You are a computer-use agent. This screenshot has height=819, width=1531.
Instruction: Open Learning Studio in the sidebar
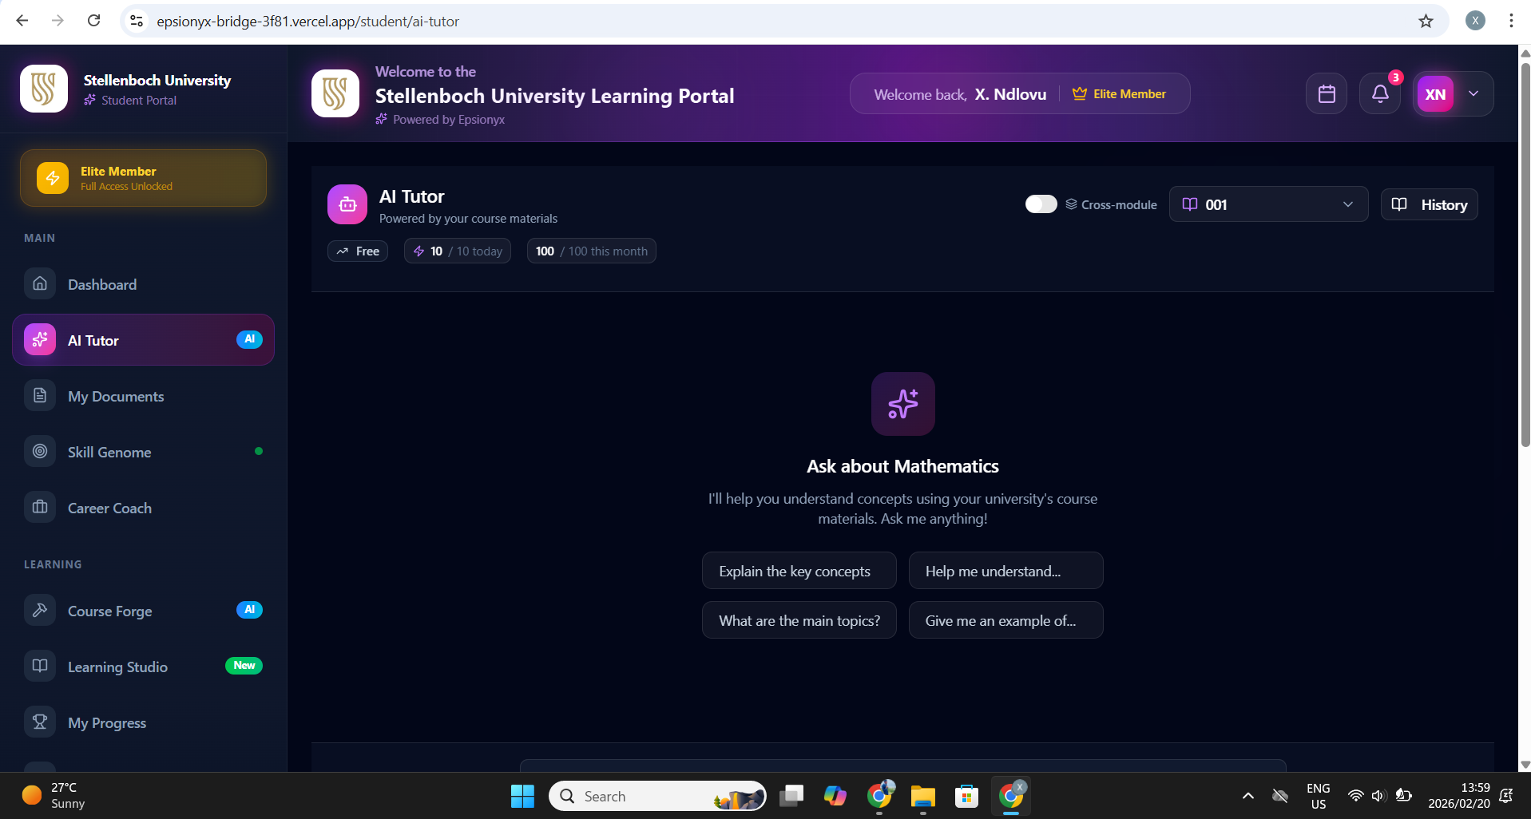point(143,667)
